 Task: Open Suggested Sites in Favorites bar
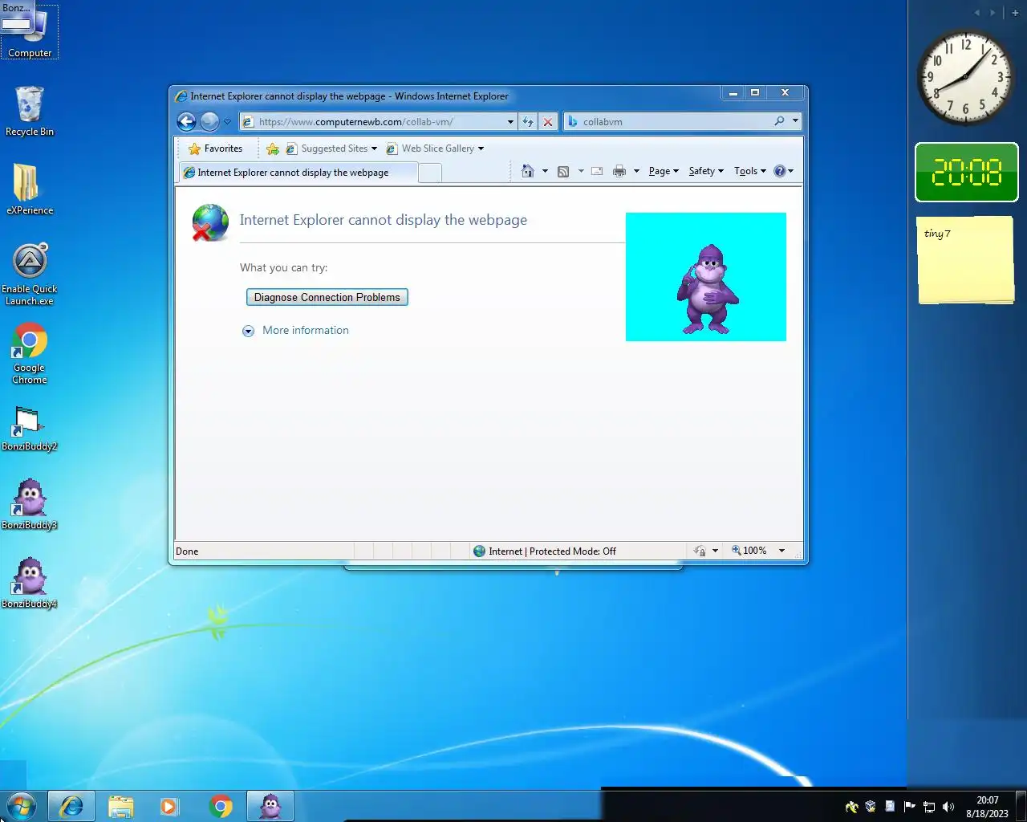[331, 149]
